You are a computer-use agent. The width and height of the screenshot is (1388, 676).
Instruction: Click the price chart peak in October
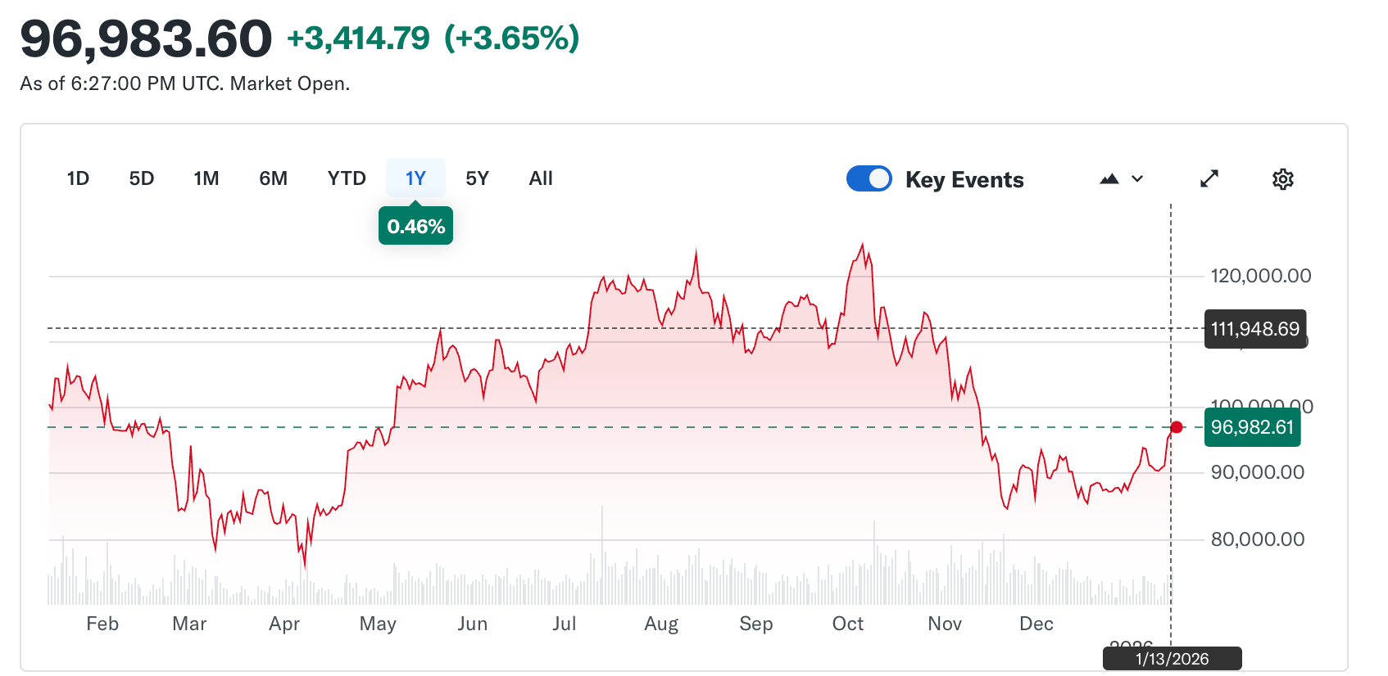point(862,244)
